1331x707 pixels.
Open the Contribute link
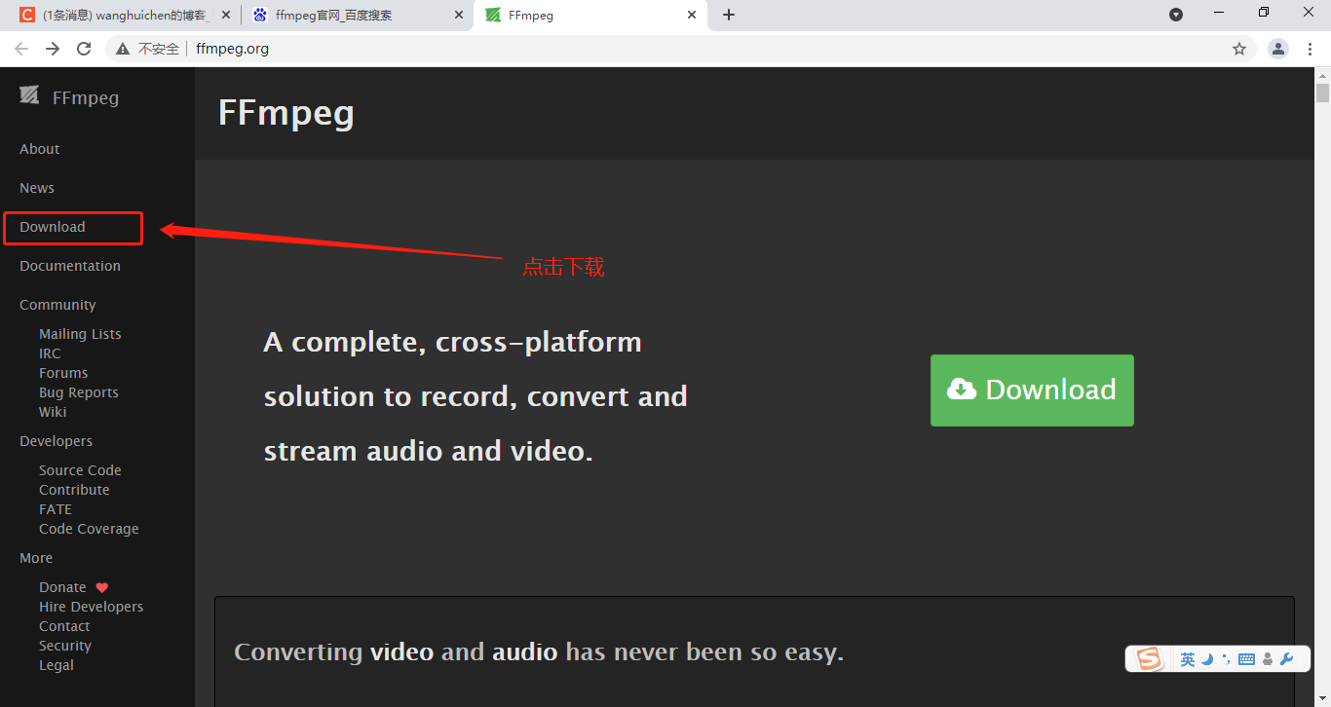click(x=74, y=490)
